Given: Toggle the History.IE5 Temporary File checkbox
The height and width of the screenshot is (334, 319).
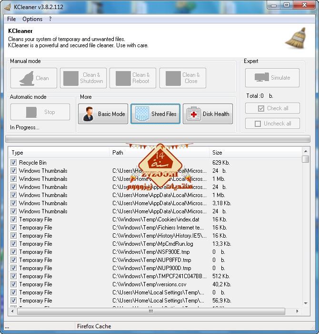Looking at the screenshot, I should coord(13,235).
